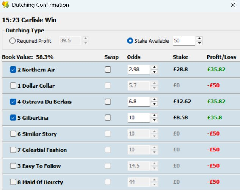Toggle Swap for Gilbertina
The image size is (240, 190).
[108, 118]
